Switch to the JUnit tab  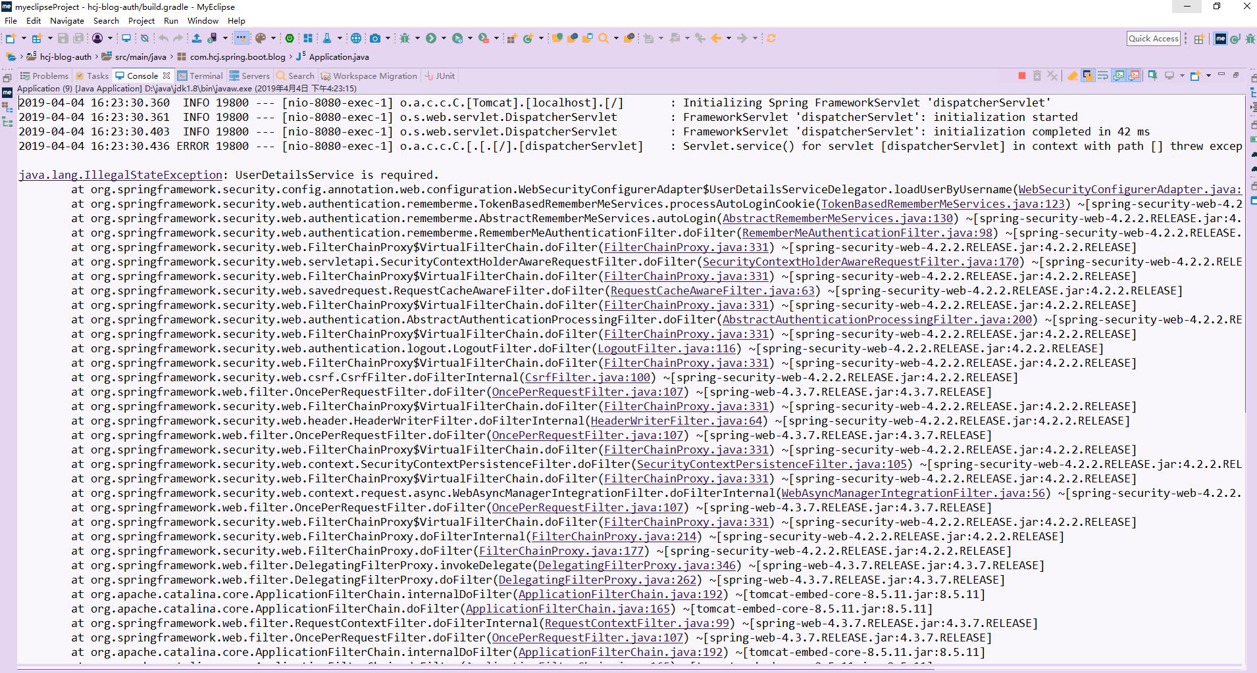[440, 76]
